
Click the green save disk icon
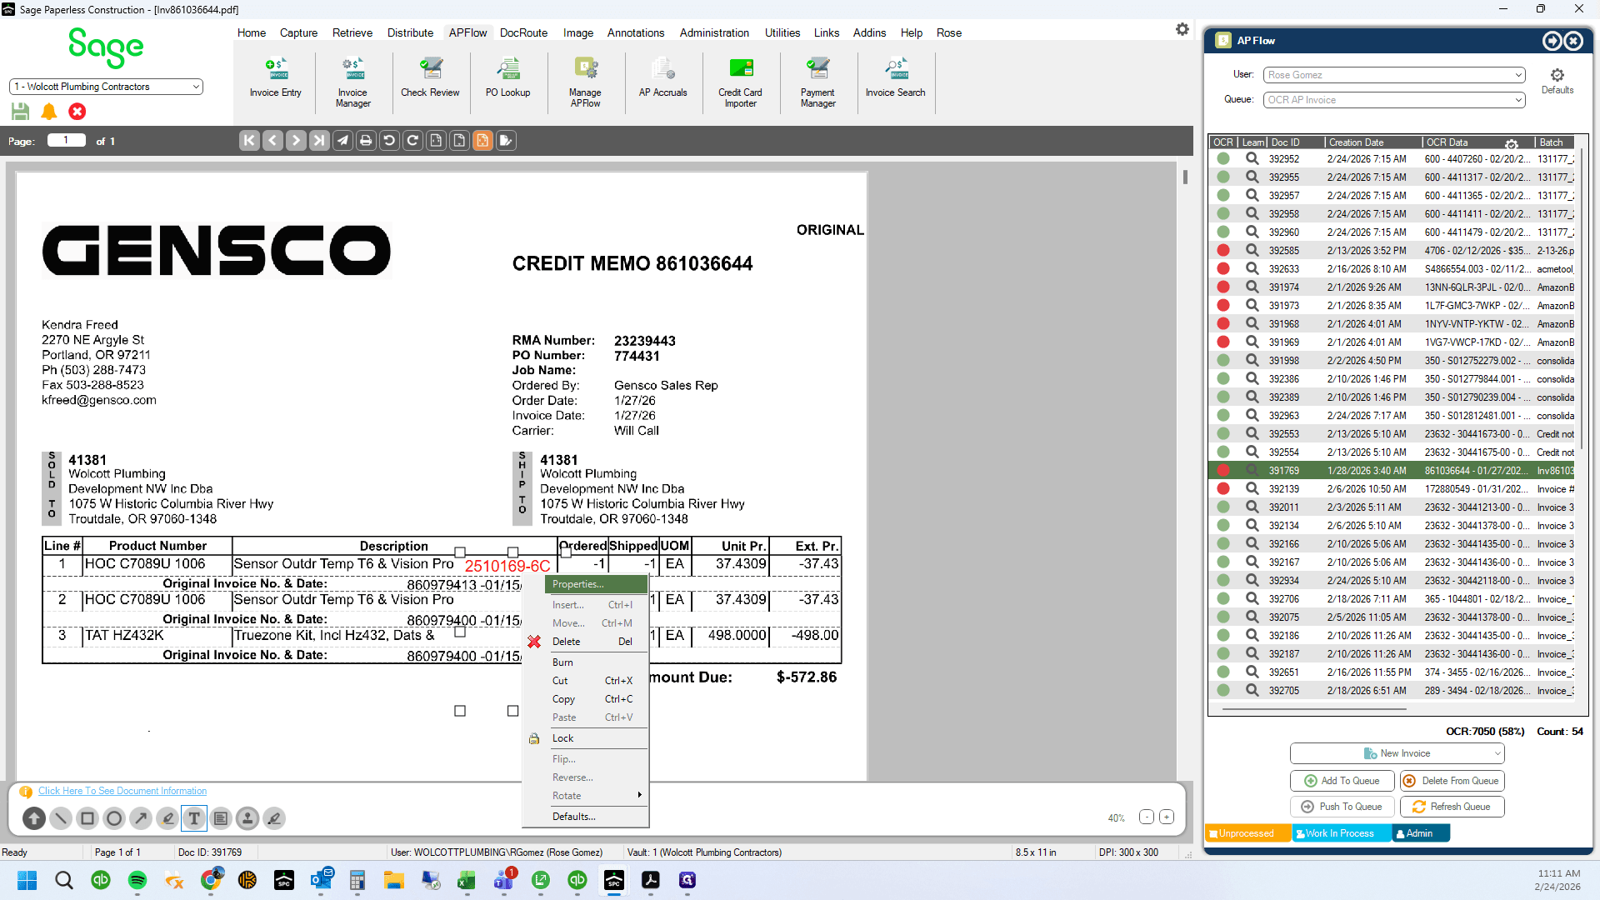pyautogui.click(x=21, y=112)
